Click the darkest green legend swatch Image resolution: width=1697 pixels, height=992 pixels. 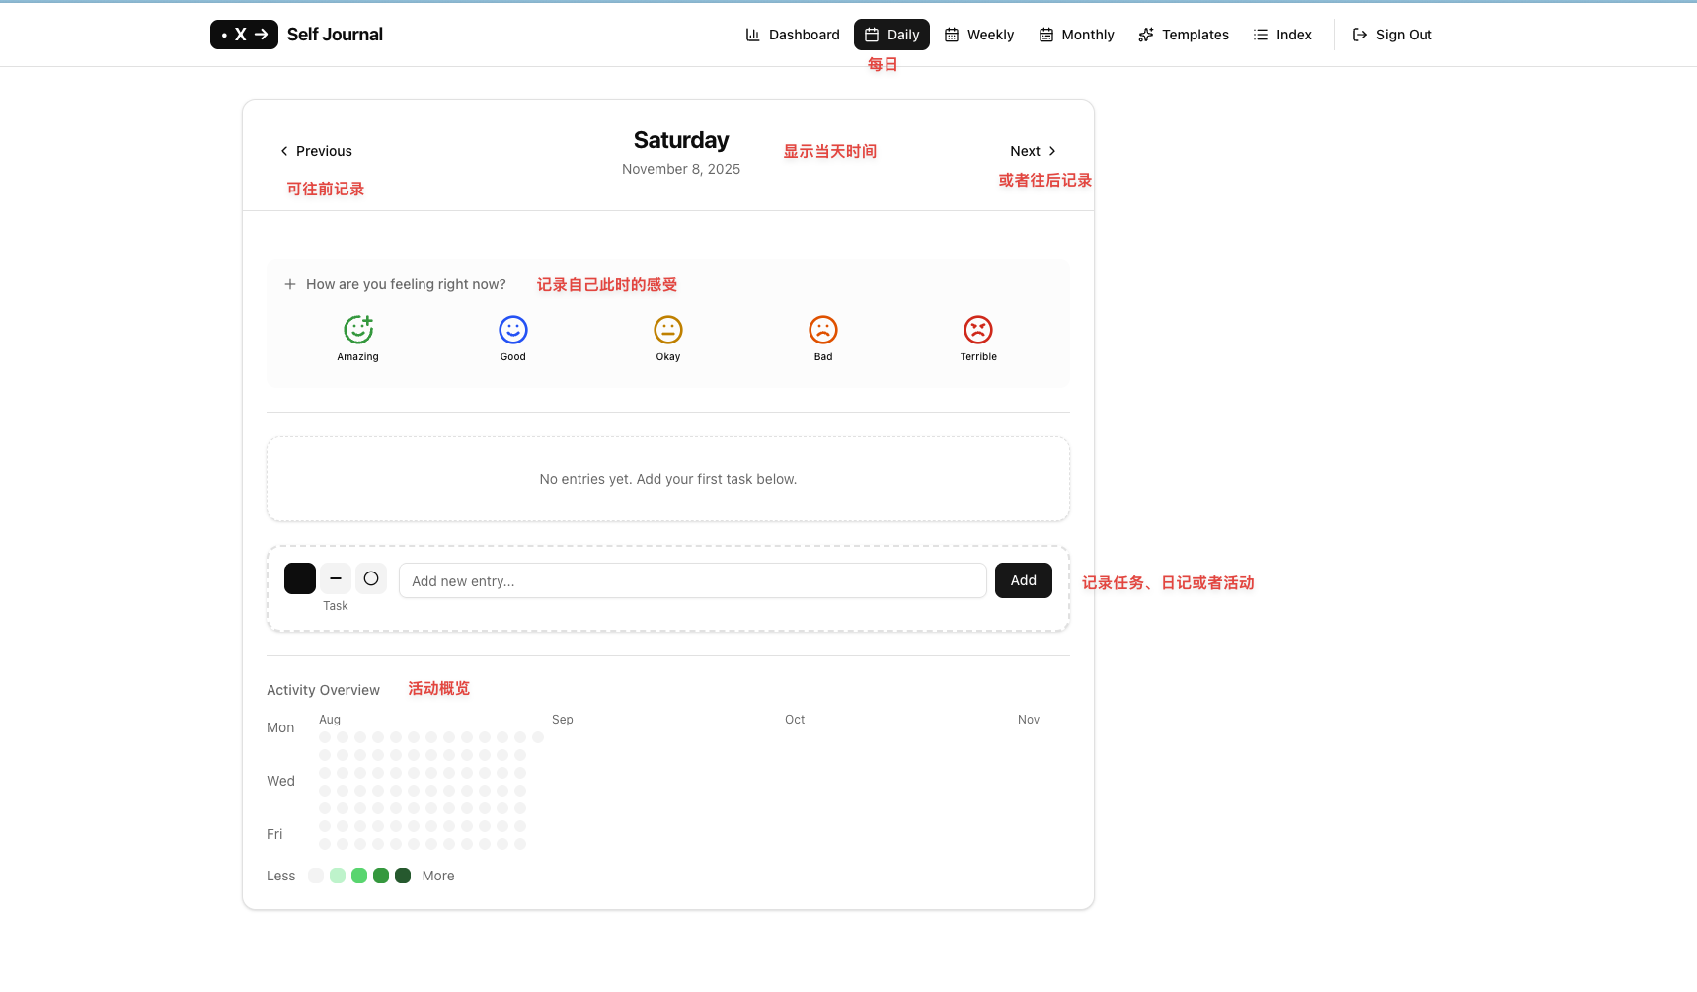pos(403,876)
